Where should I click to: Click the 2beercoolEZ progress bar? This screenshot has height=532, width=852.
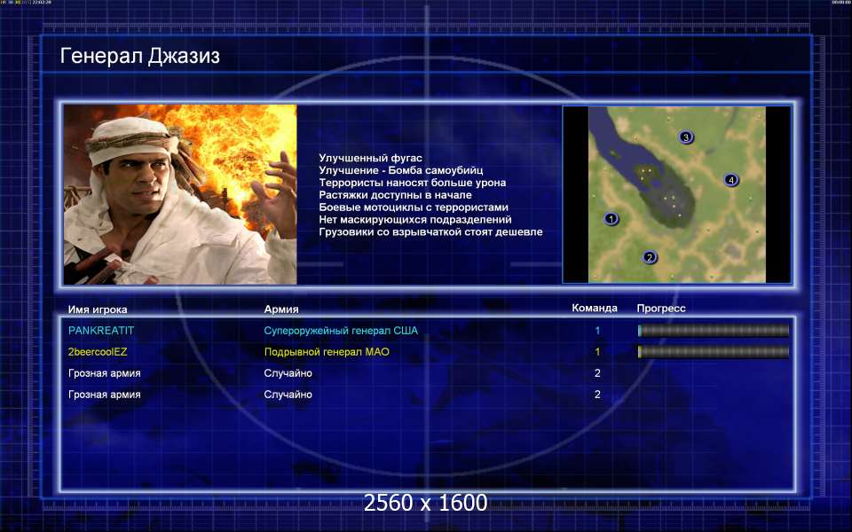pyautogui.click(x=714, y=352)
